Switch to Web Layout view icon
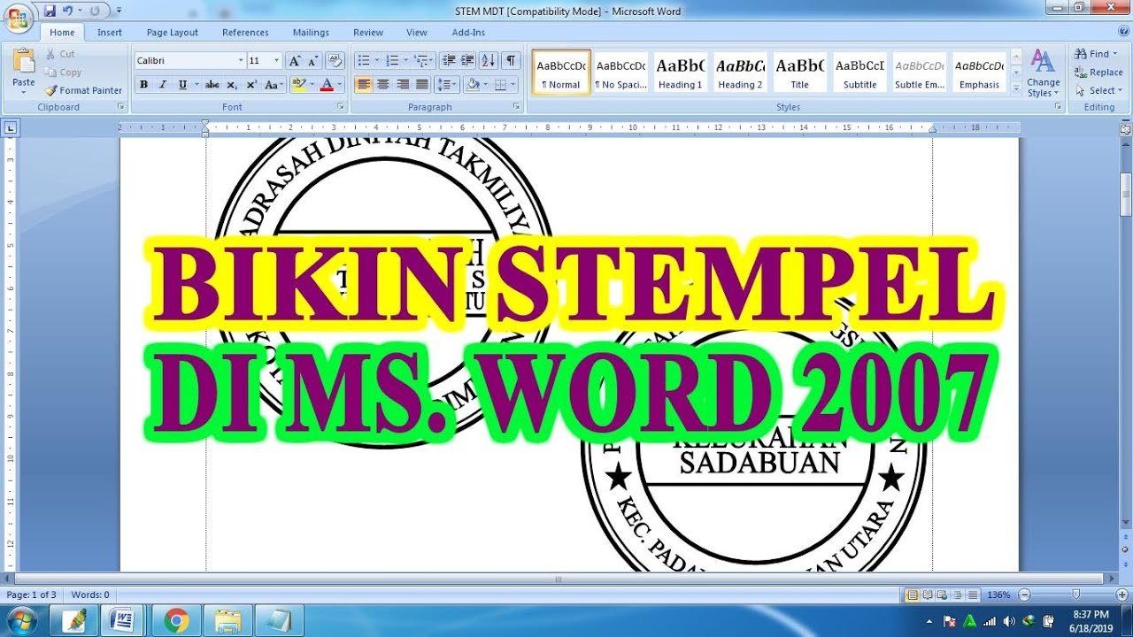Image resolution: width=1133 pixels, height=637 pixels. click(x=943, y=595)
